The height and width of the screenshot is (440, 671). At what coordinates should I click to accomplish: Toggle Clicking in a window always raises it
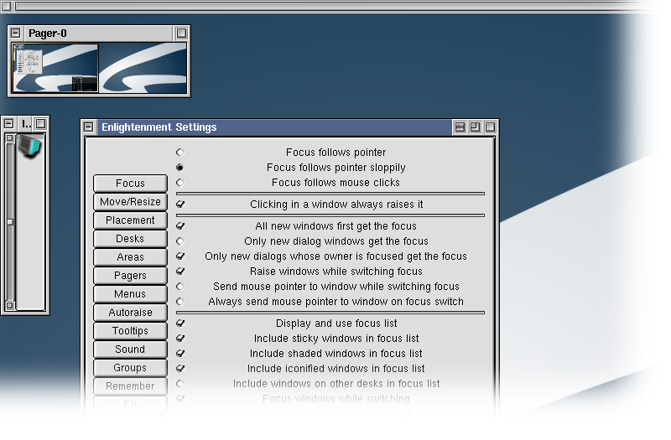coord(180,204)
